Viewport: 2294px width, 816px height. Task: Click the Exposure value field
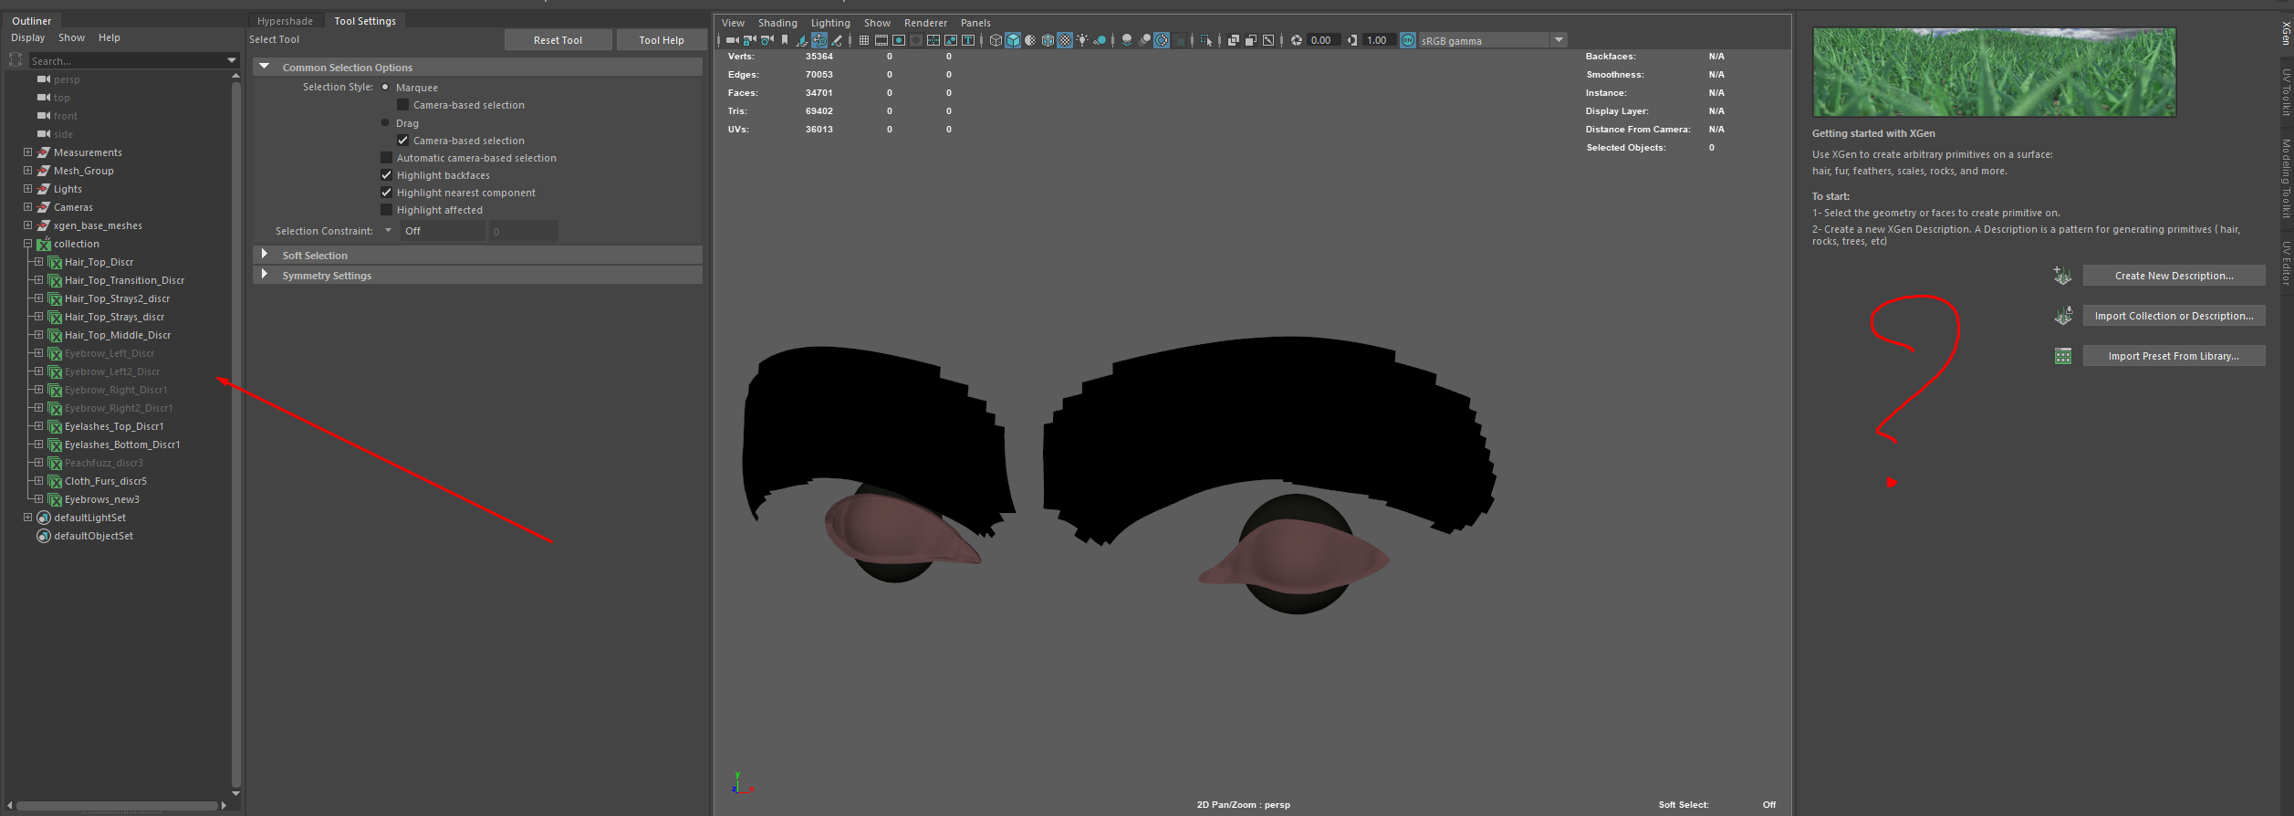1323,40
